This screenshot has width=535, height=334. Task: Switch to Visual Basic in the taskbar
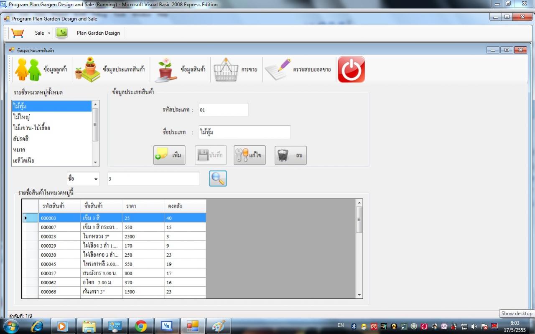click(x=166, y=326)
